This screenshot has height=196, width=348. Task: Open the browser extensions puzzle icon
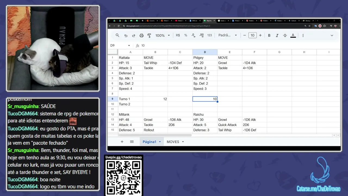pyautogui.click(x=324, y=26)
